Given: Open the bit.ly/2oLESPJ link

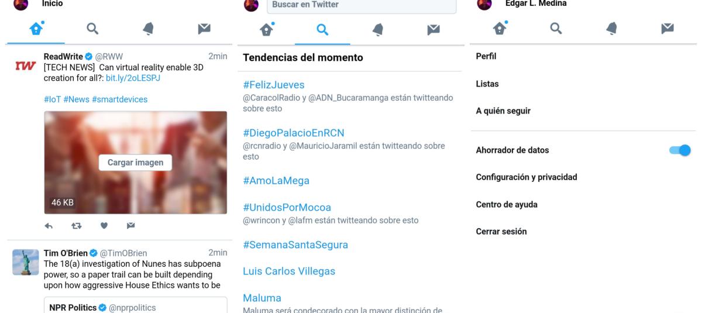Looking at the screenshot, I should (133, 78).
